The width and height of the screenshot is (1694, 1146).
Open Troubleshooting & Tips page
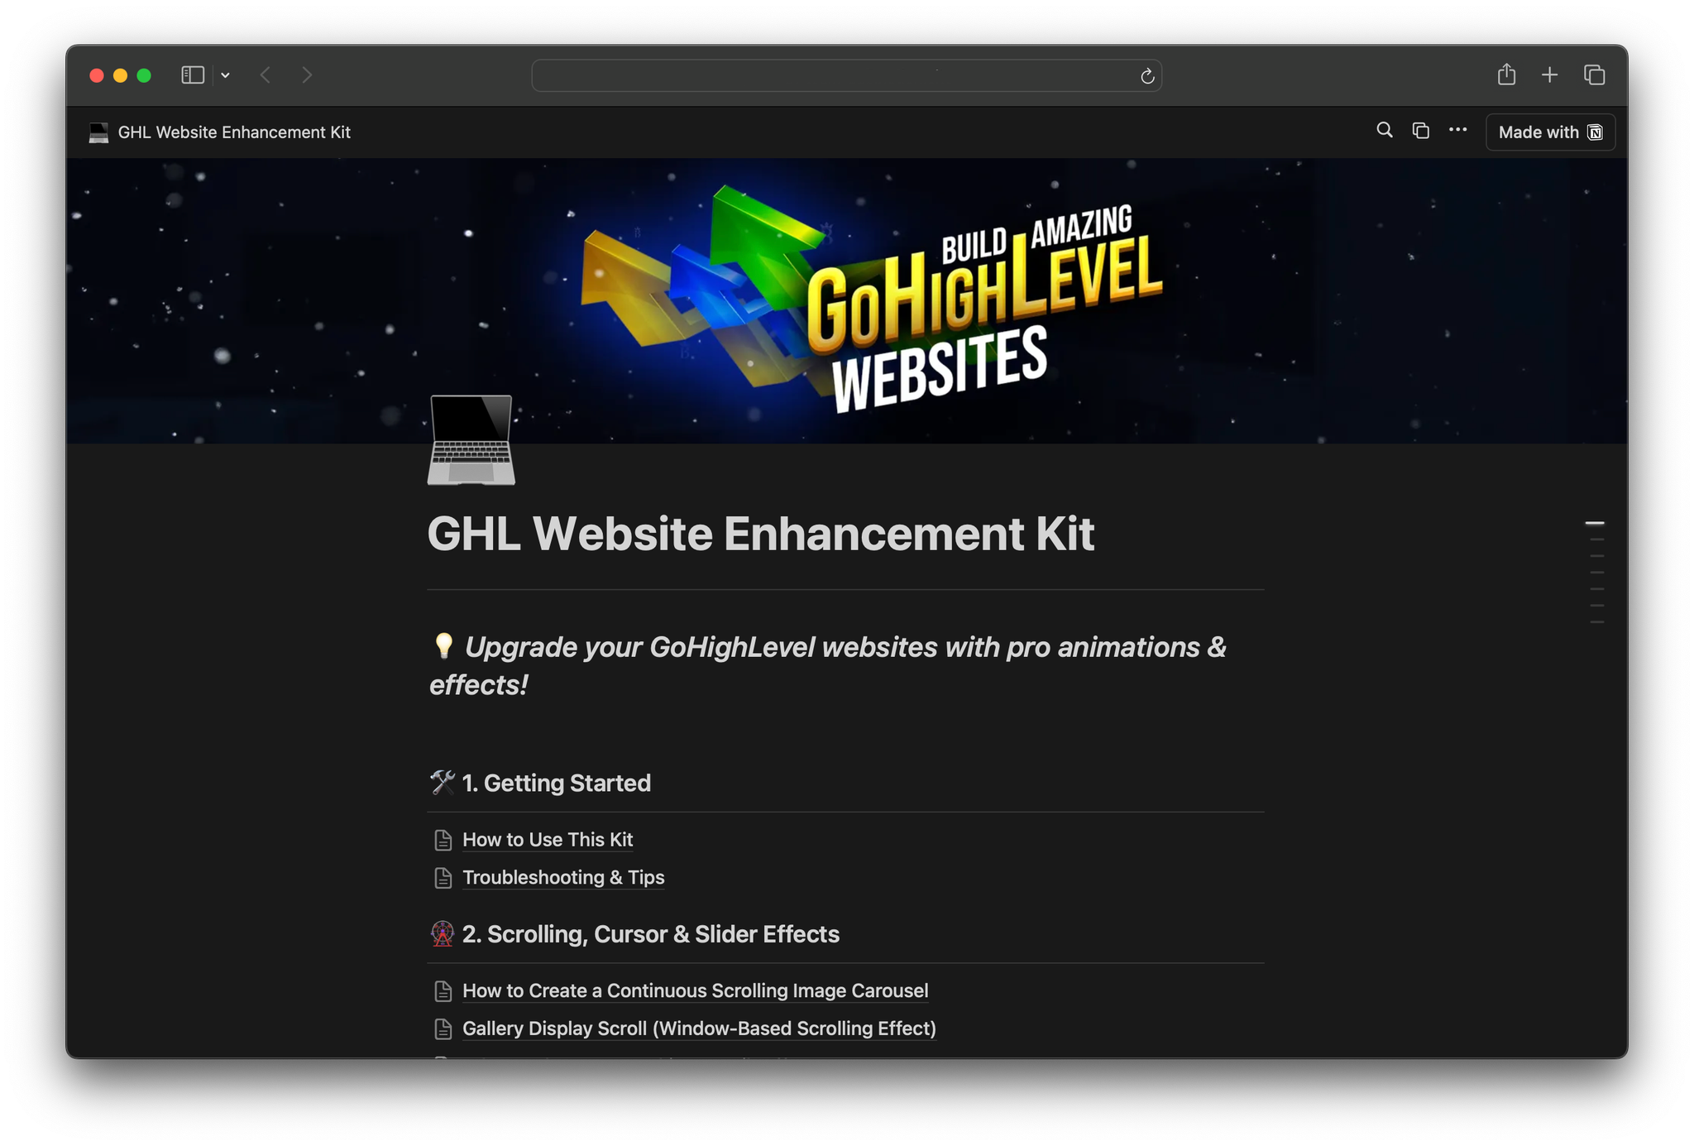(x=563, y=877)
